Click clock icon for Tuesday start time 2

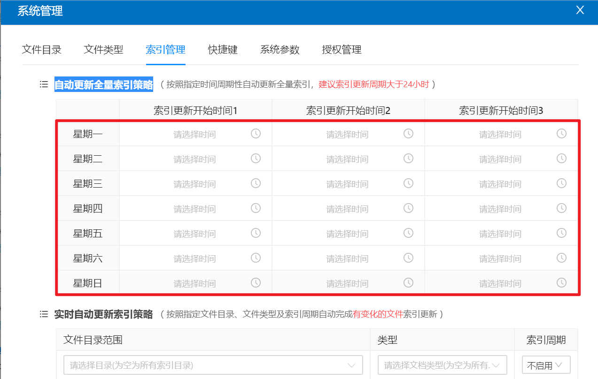click(x=409, y=159)
